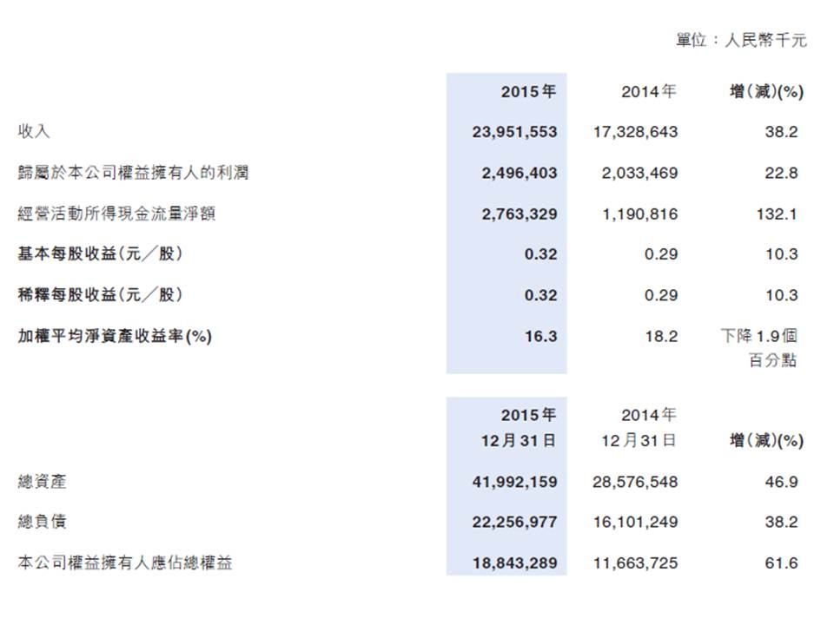Click row label 經營活動所得現金流量淨額
834x625 pixels.
[x=116, y=214]
